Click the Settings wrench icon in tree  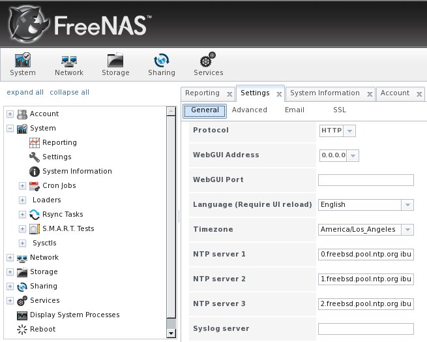coord(35,157)
